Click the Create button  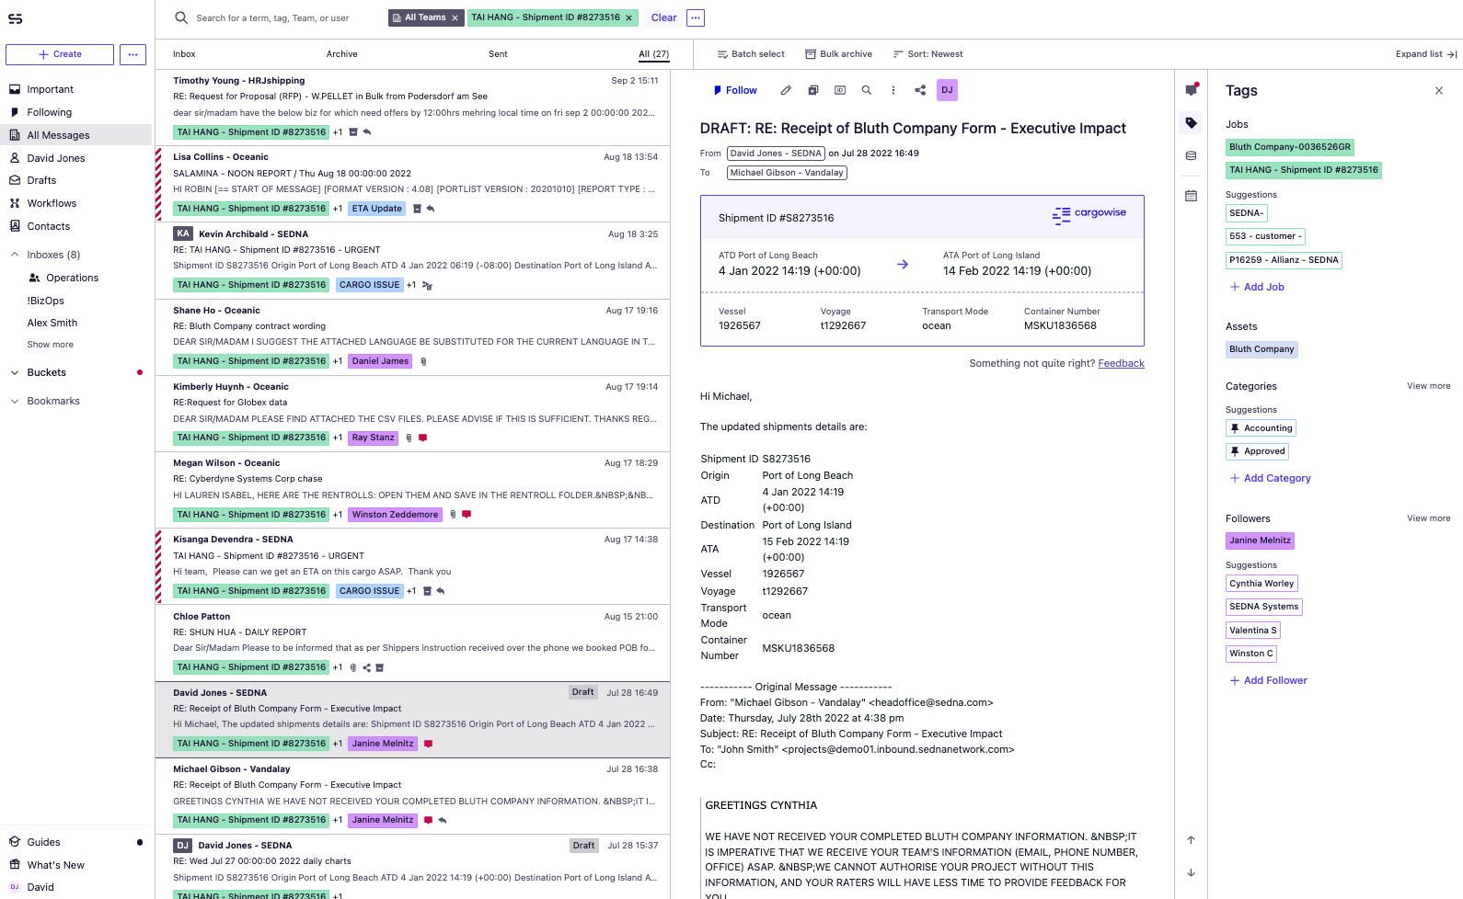point(60,54)
